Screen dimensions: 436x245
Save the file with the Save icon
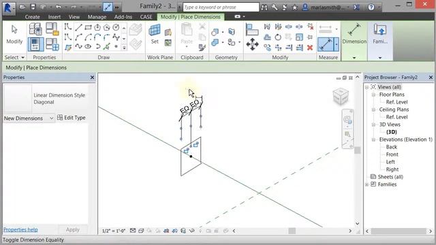pos(33,7)
